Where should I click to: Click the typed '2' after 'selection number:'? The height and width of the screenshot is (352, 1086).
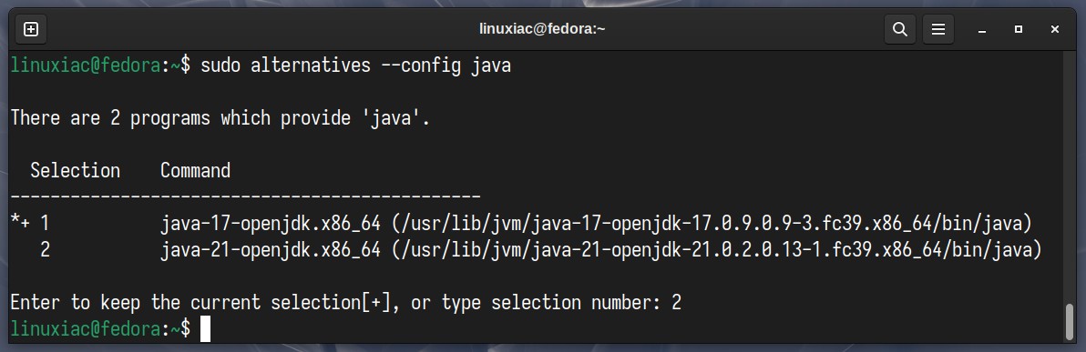676,302
